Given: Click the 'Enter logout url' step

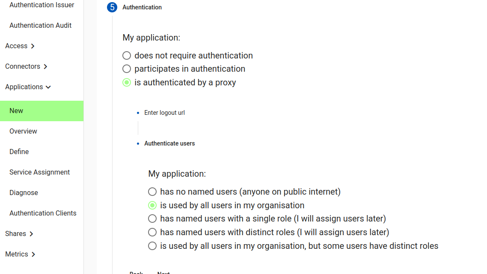Looking at the screenshot, I should [164, 113].
